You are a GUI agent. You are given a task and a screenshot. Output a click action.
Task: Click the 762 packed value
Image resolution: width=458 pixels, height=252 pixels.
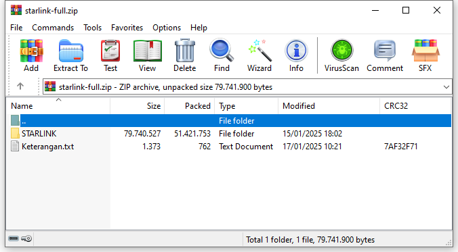pyautogui.click(x=205, y=146)
